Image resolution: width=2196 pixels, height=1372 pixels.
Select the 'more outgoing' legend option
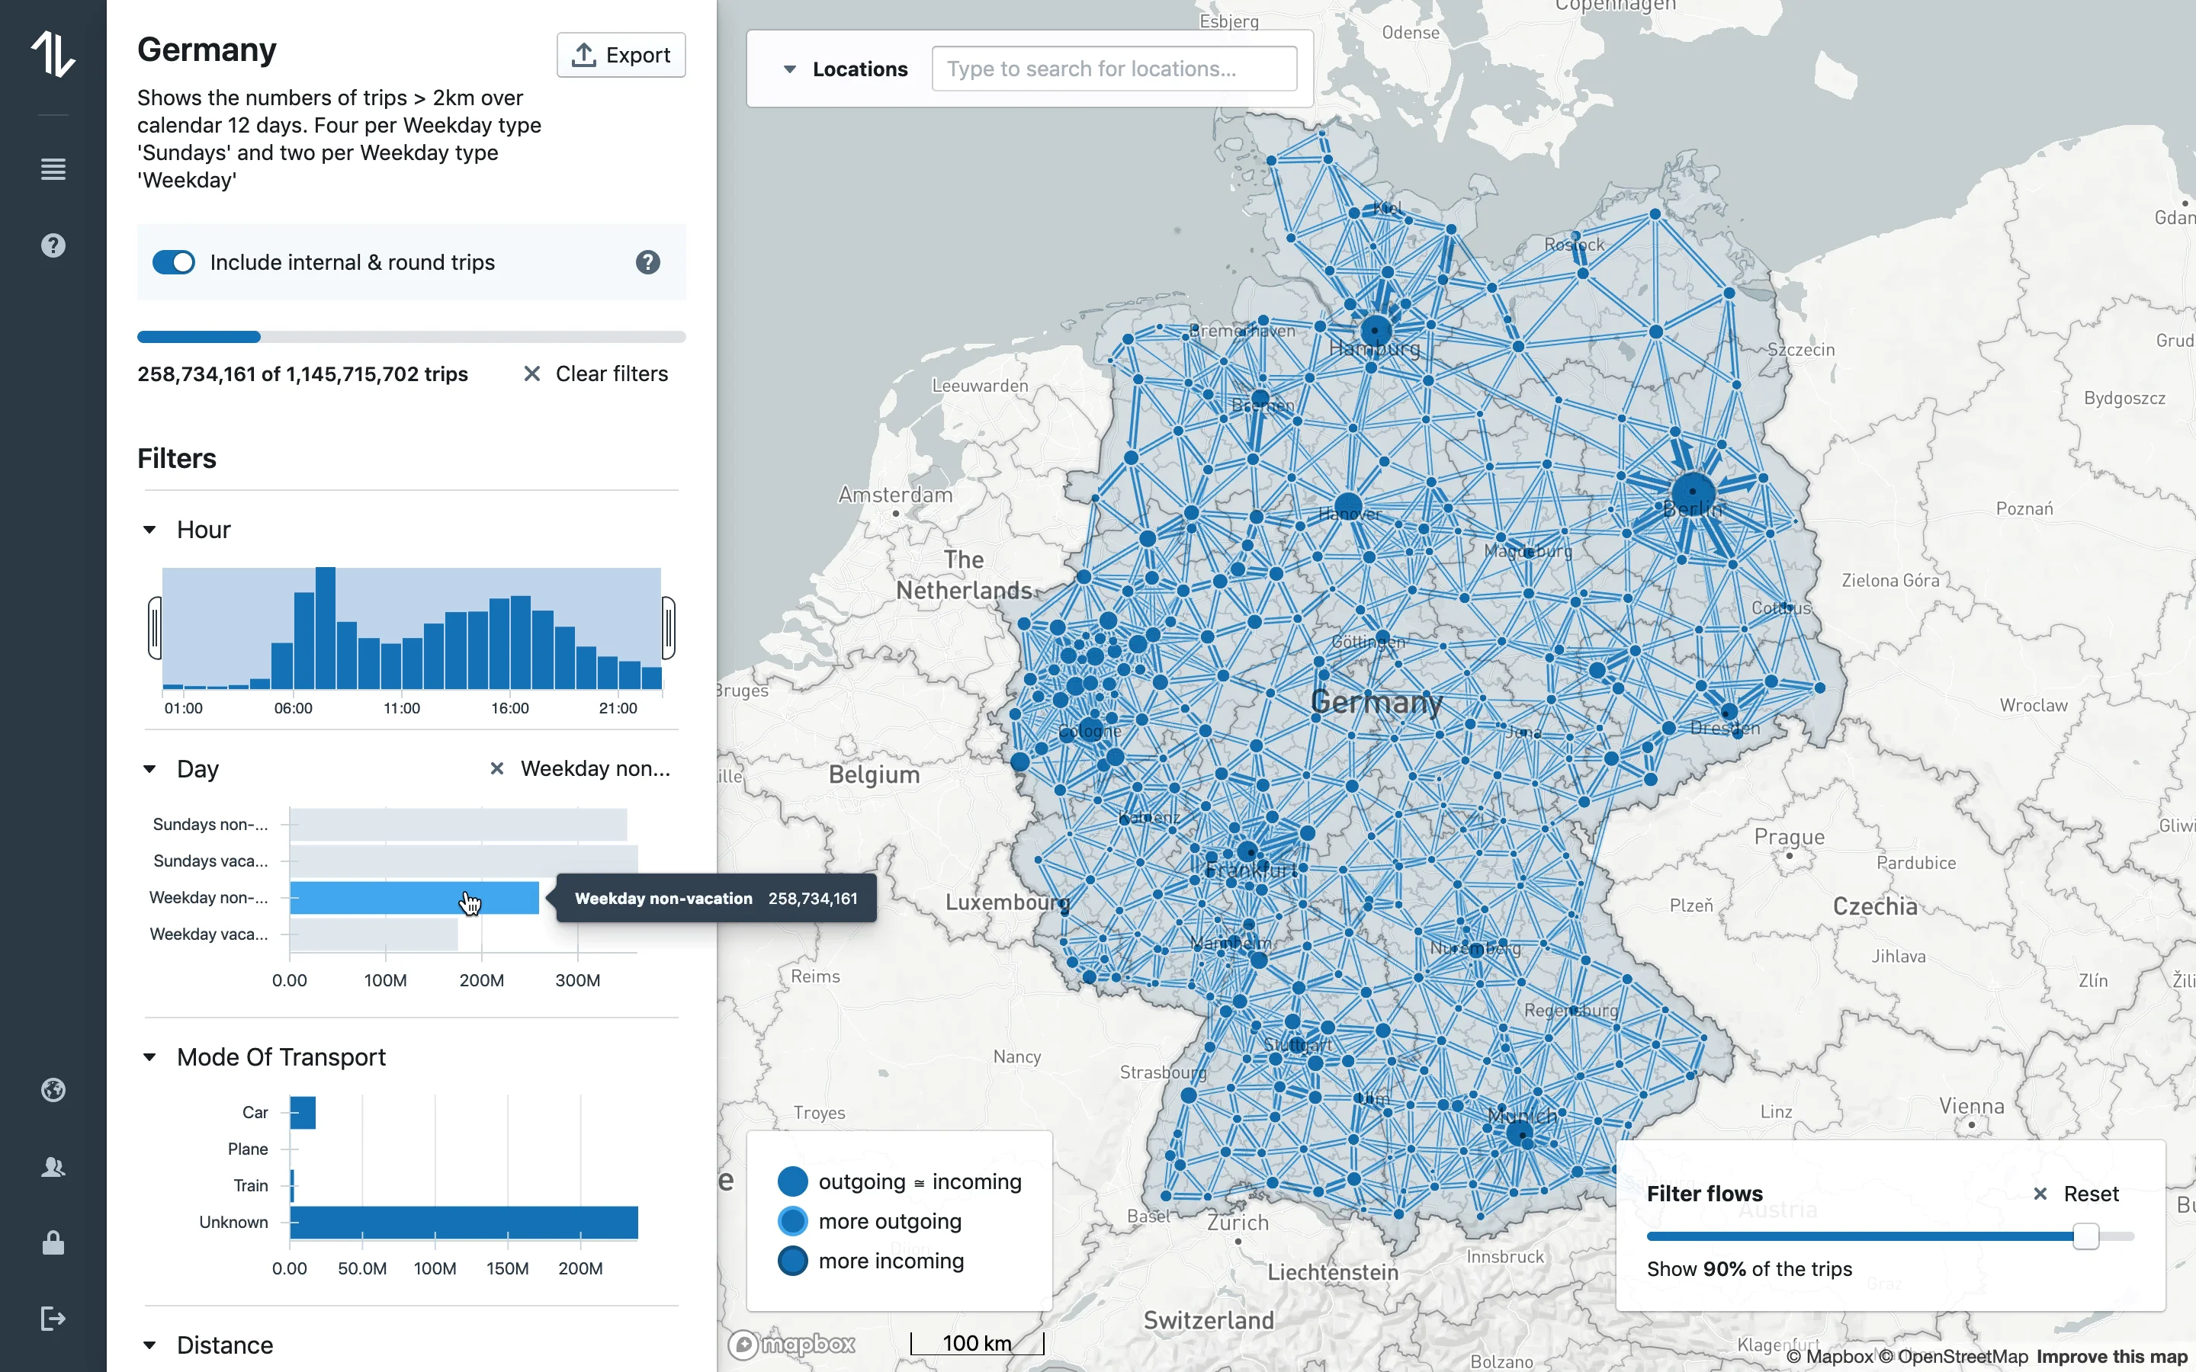[793, 1220]
